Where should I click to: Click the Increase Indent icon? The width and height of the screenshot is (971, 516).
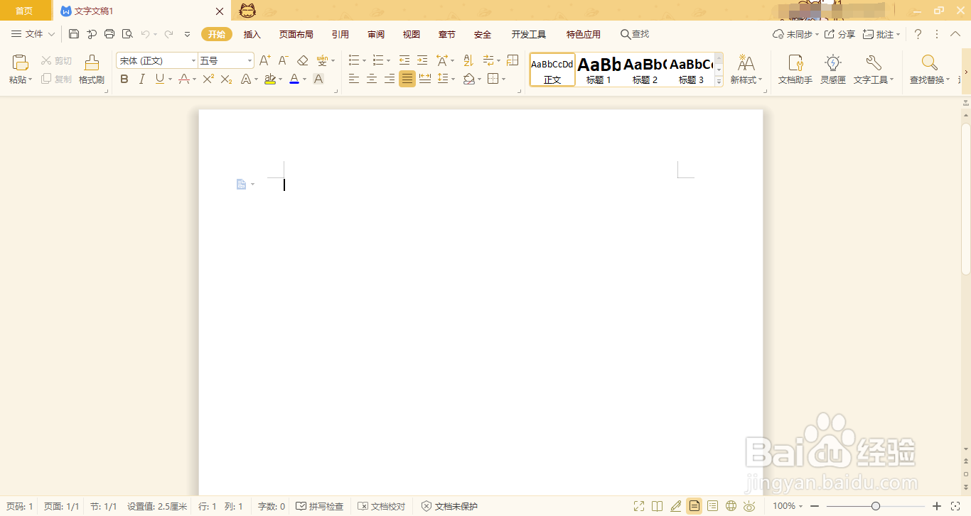point(422,61)
